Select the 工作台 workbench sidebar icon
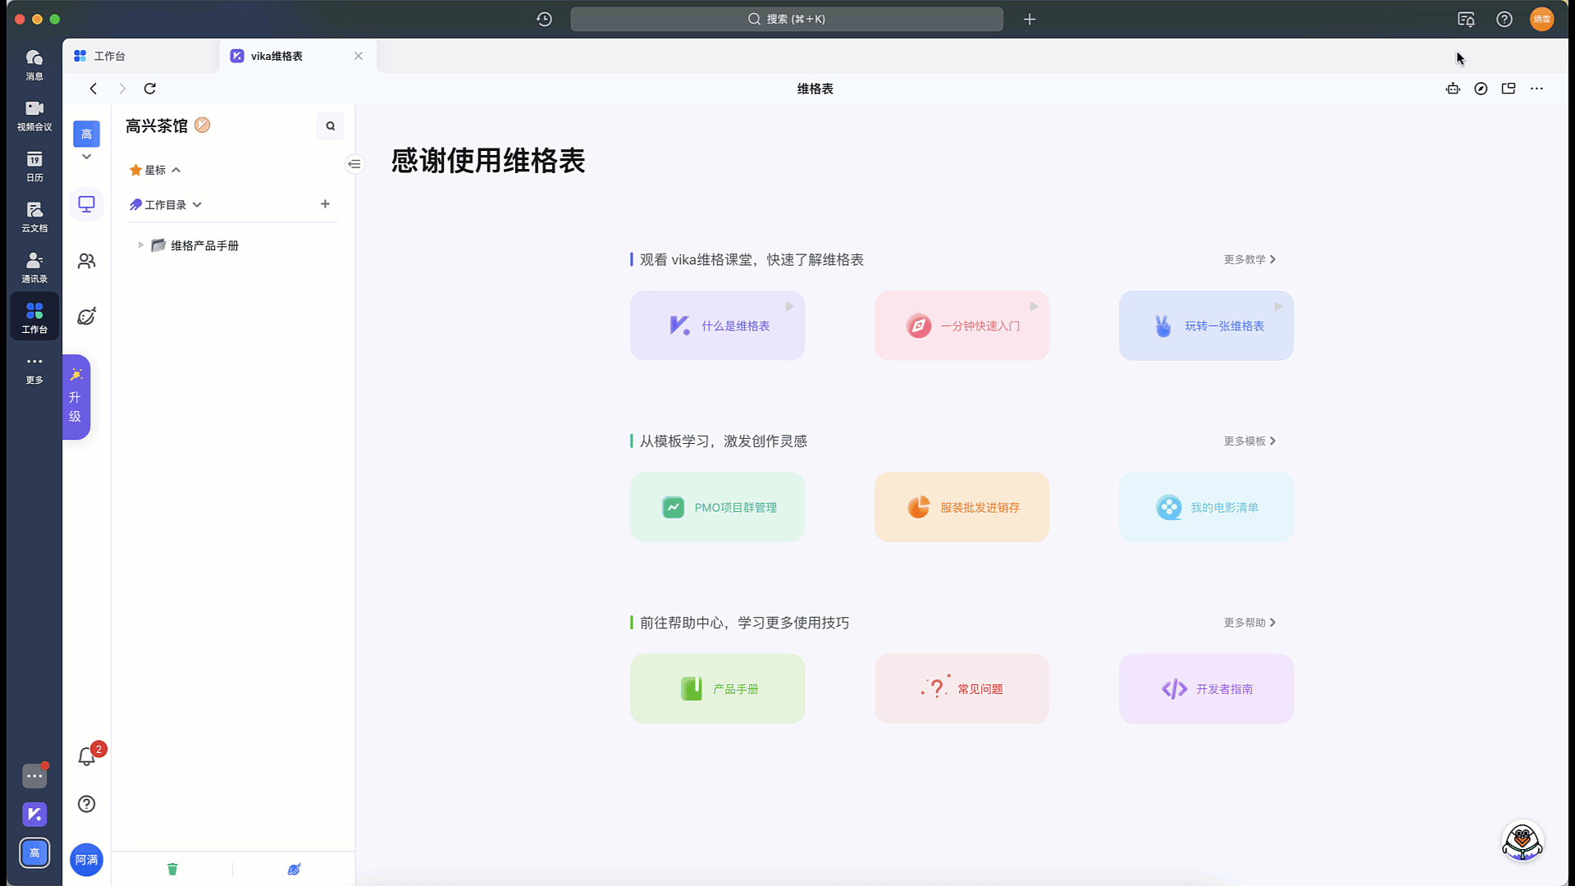 tap(34, 317)
